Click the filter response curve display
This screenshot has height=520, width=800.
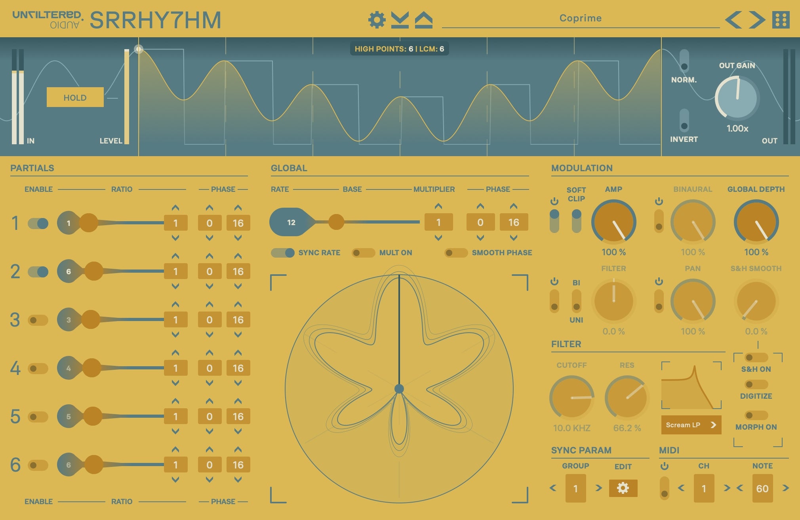[691, 385]
